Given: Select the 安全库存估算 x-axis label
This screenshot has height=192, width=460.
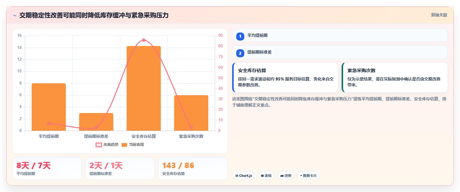Looking at the screenshot, I should coord(144,136).
